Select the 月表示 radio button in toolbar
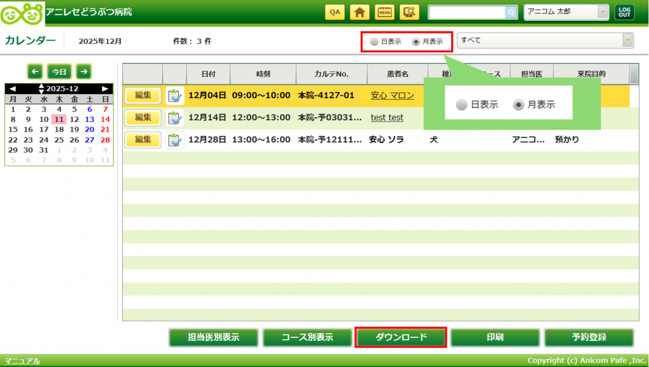This screenshot has width=649, height=367. [416, 42]
